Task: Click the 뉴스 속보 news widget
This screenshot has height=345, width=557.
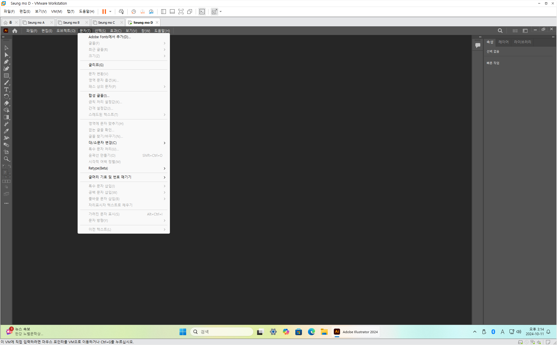Action: 25,331
